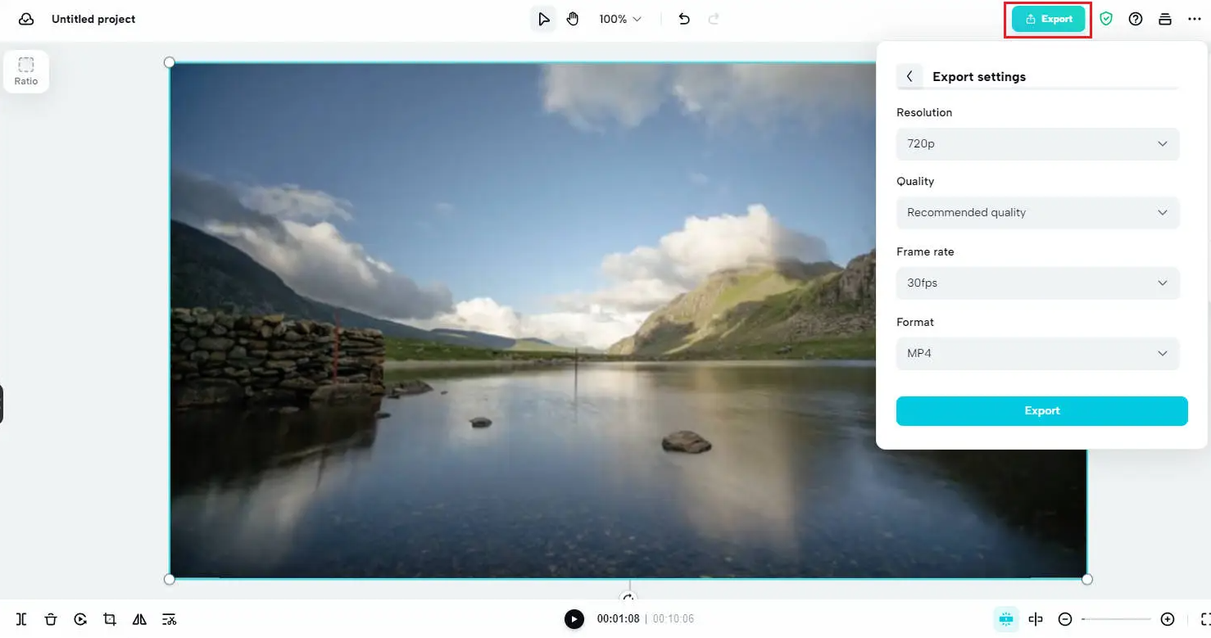Click the Mirror/Flip icon
Viewport: 1211px width, 638px height.
(x=139, y=619)
